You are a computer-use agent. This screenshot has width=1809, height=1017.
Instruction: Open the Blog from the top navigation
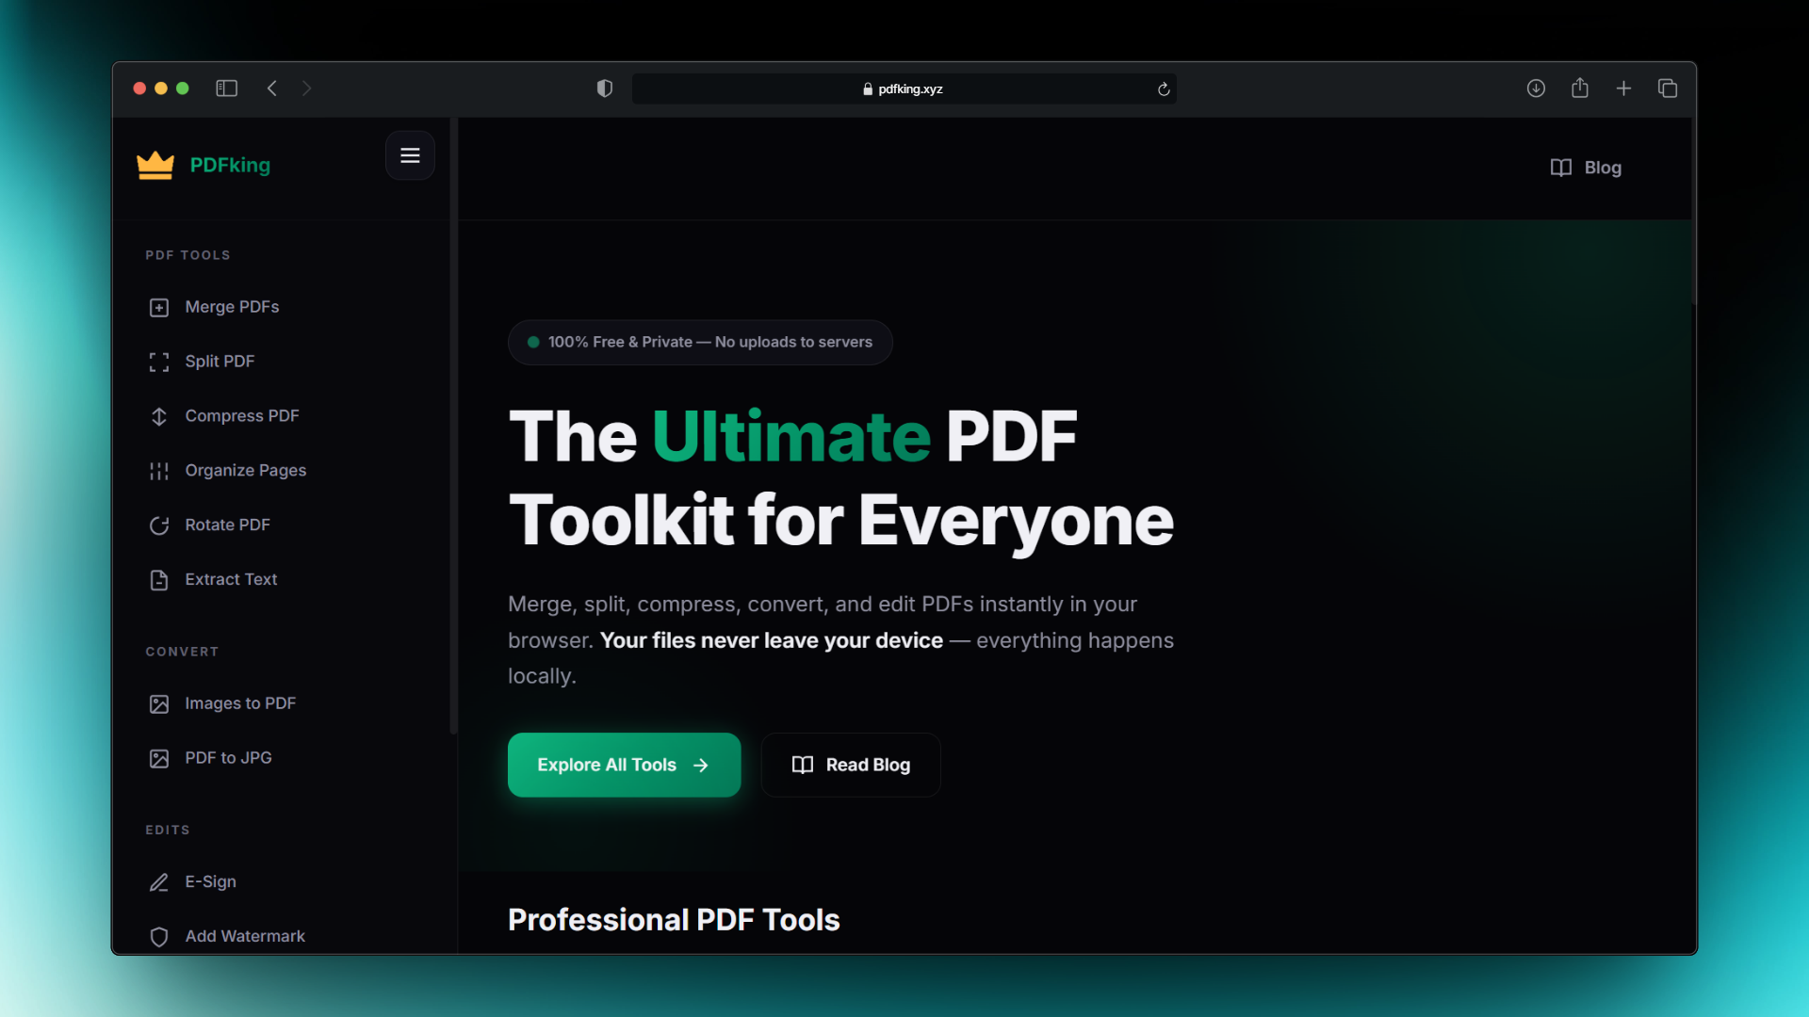coord(1586,168)
